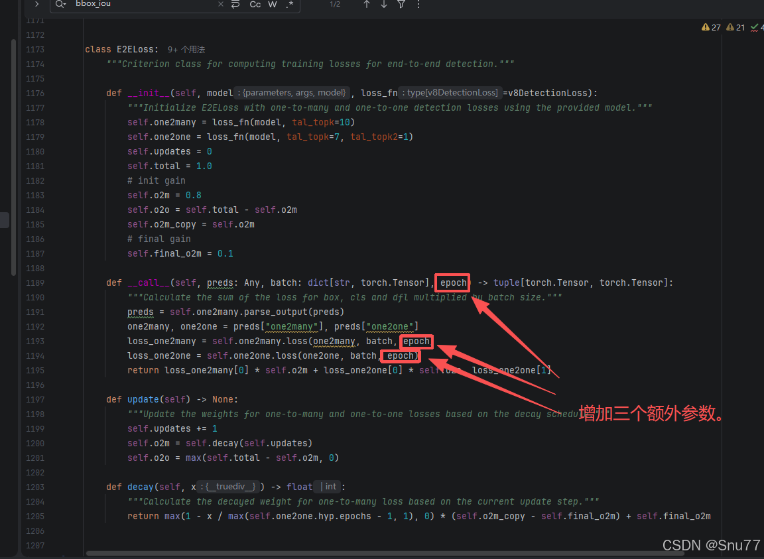764x559 pixels.
Task: Toggle whole Words (W) matching
Action: [273, 4]
